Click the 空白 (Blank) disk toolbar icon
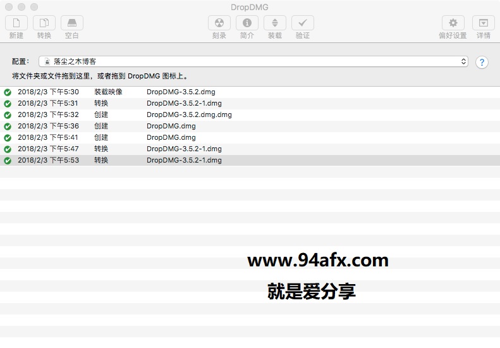 pos(72,23)
